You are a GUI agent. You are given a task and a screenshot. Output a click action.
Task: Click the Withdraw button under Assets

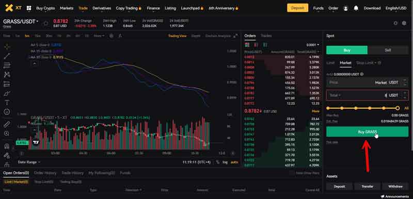395,187
